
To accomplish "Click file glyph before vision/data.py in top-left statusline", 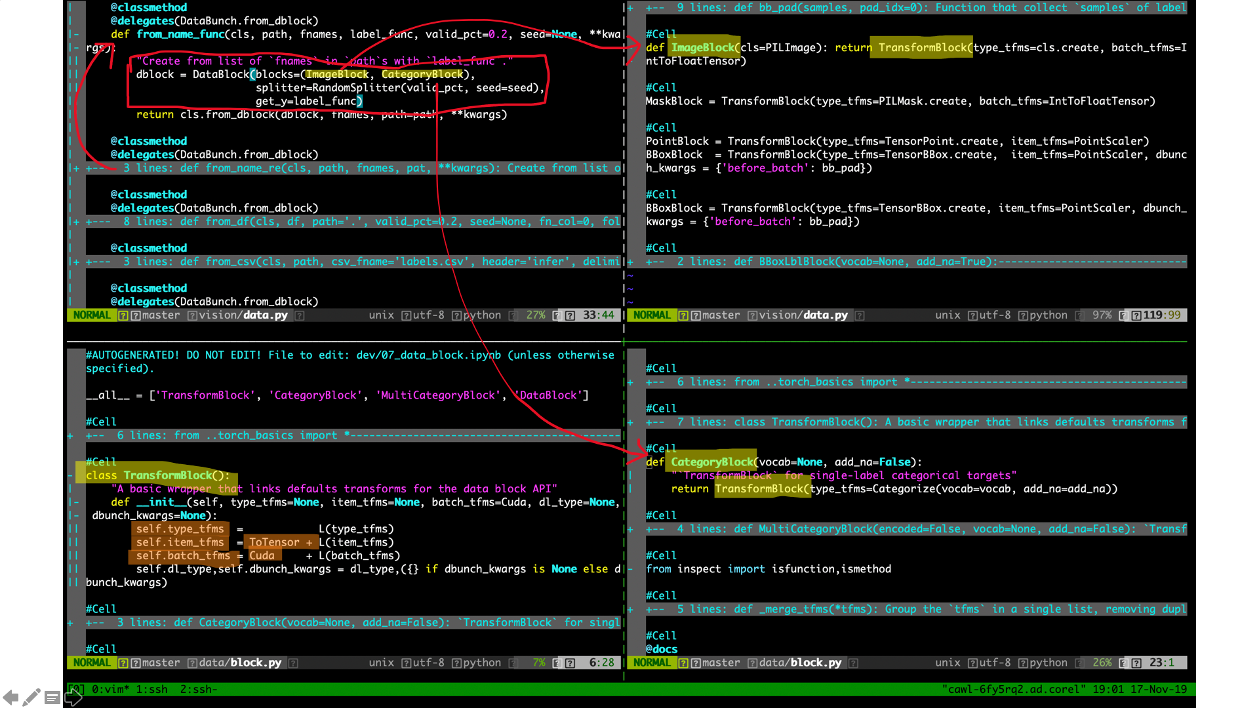I will click(x=192, y=315).
